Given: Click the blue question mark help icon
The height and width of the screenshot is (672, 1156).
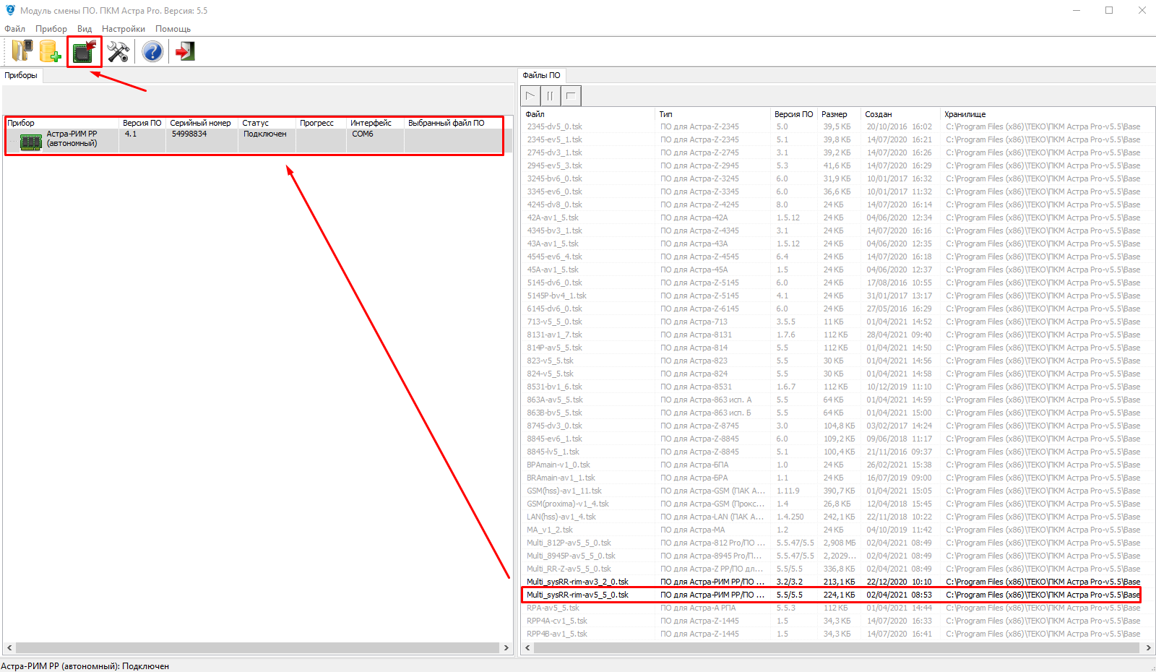Looking at the screenshot, I should coord(152,51).
